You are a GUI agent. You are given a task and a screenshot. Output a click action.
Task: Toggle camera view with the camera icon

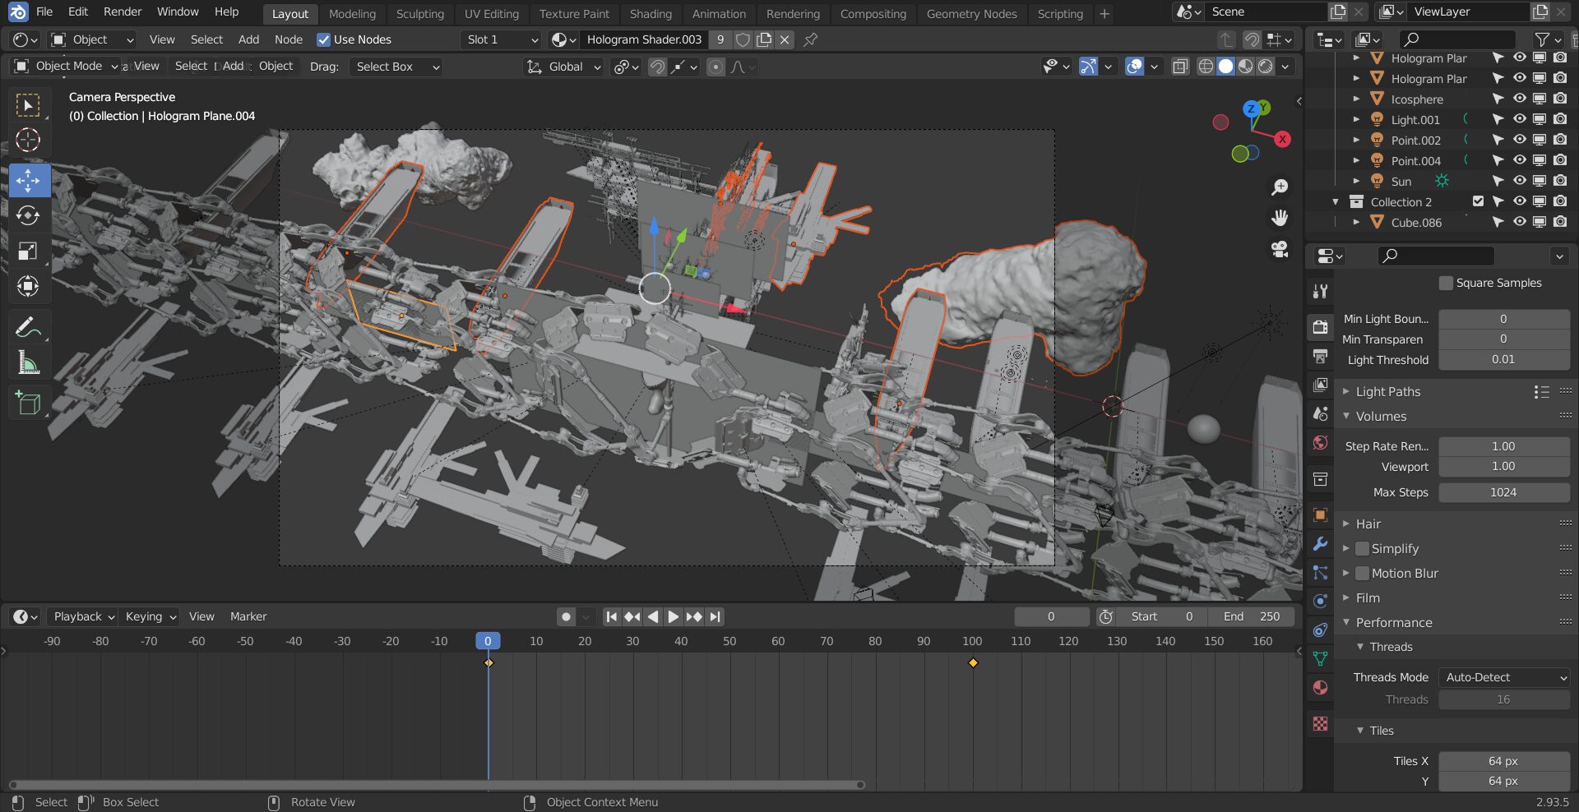[x=1280, y=250]
